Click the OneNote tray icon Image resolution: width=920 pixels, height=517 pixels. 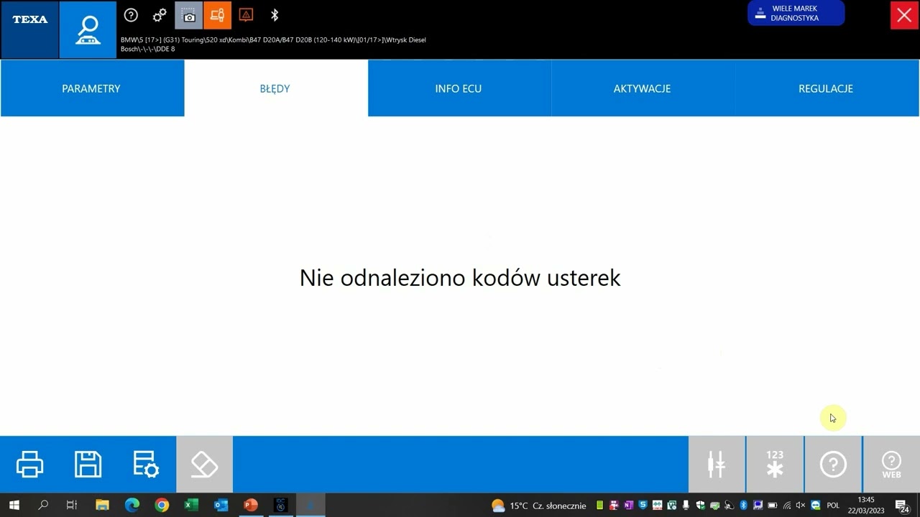(x=628, y=506)
